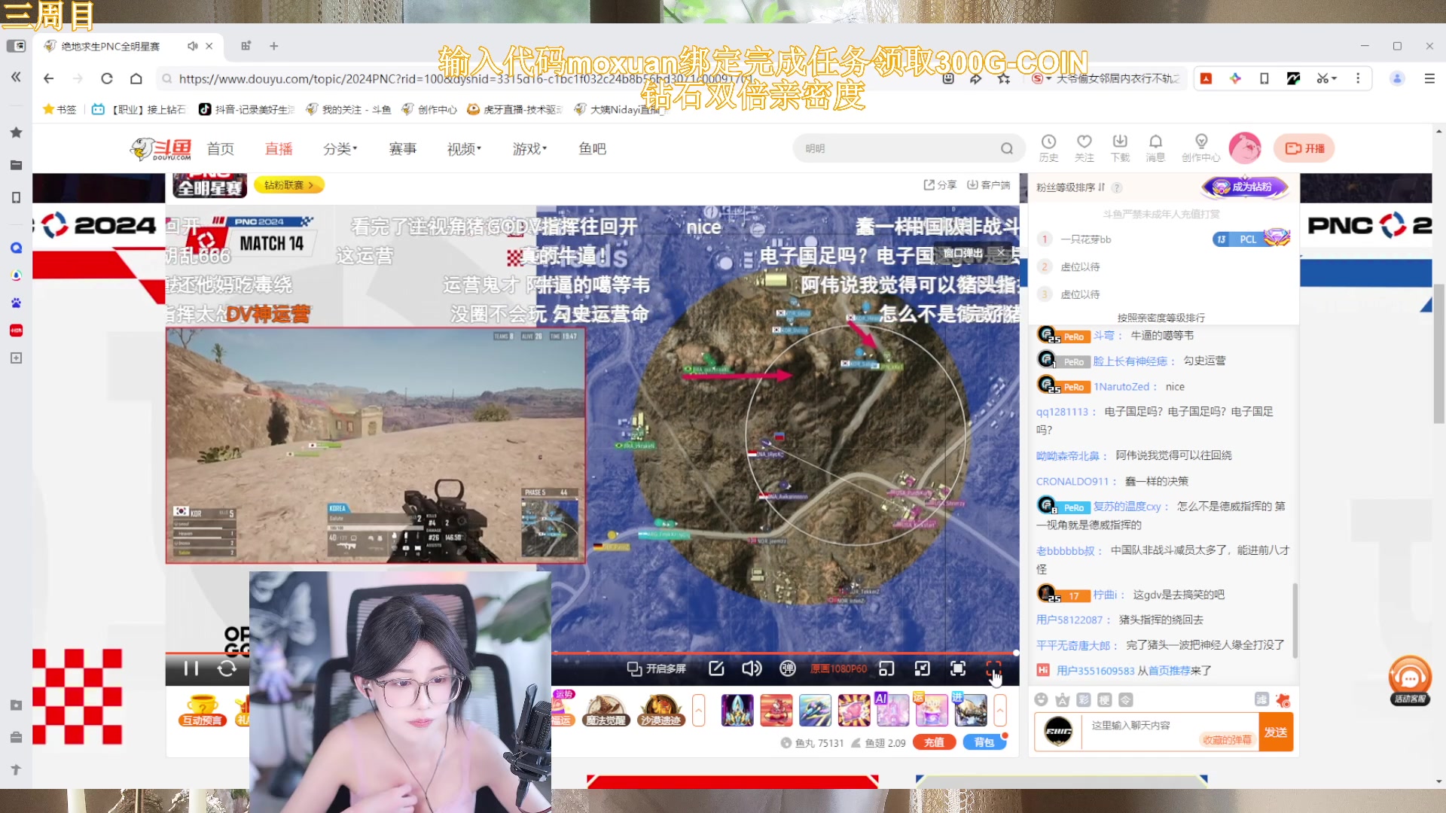Image resolution: width=1446 pixels, height=813 pixels.
Task: Select the 魔法觉醒 activity icon
Action: click(x=606, y=711)
